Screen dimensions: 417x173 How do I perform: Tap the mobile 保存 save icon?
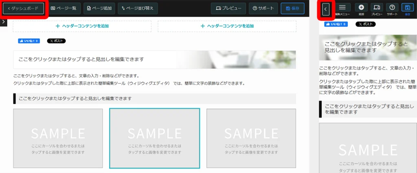[408, 8]
